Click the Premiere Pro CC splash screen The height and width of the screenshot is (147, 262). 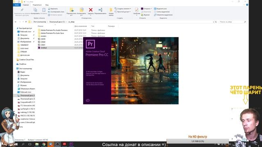[x=131, y=71]
